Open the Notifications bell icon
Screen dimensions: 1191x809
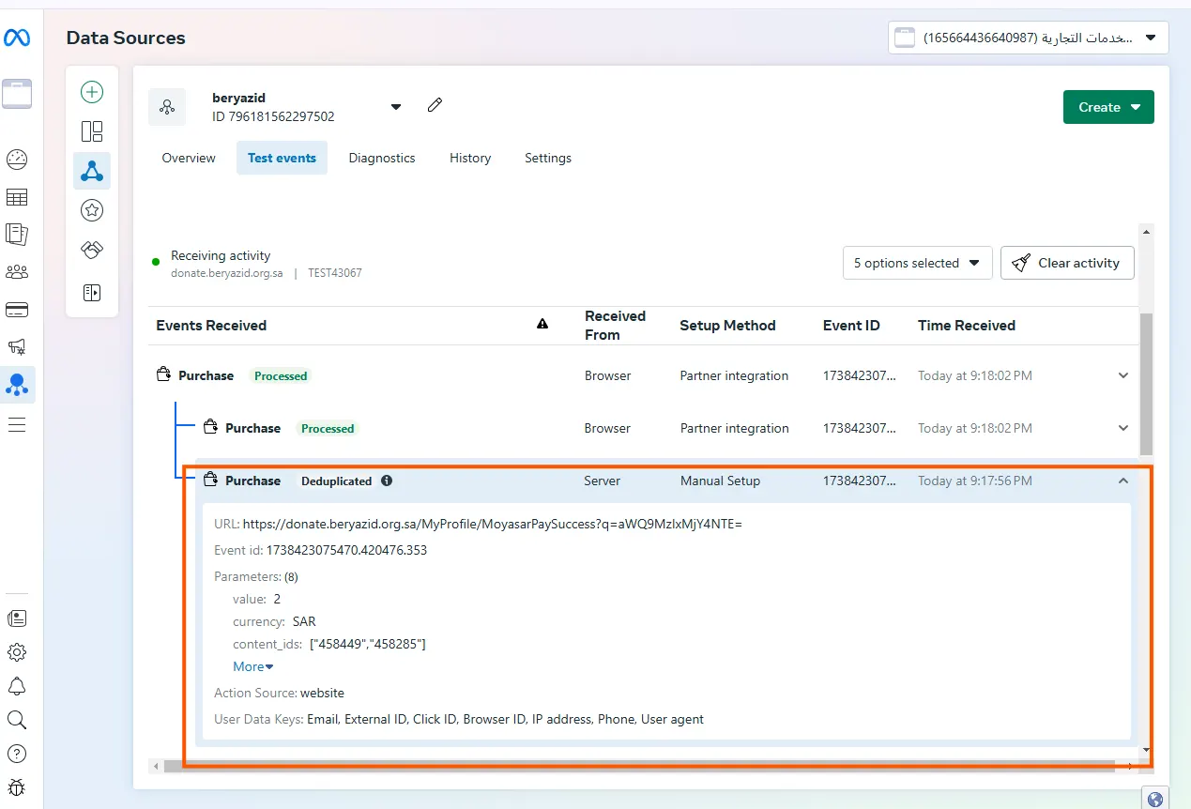17,686
